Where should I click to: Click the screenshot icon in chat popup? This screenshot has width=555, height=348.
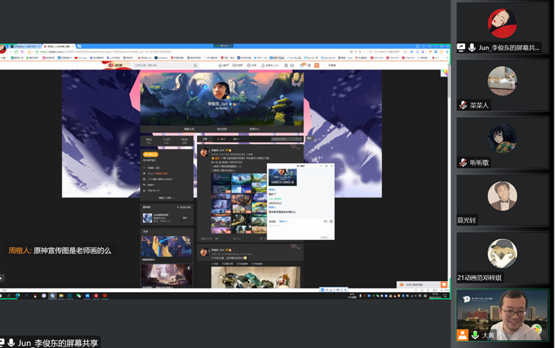tap(325, 221)
